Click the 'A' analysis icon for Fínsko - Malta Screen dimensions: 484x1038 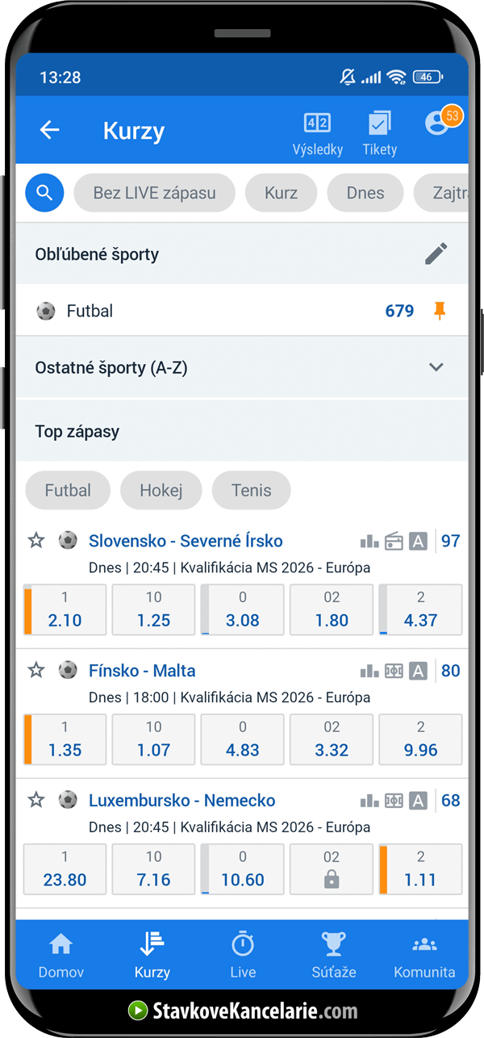[x=418, y=671]
